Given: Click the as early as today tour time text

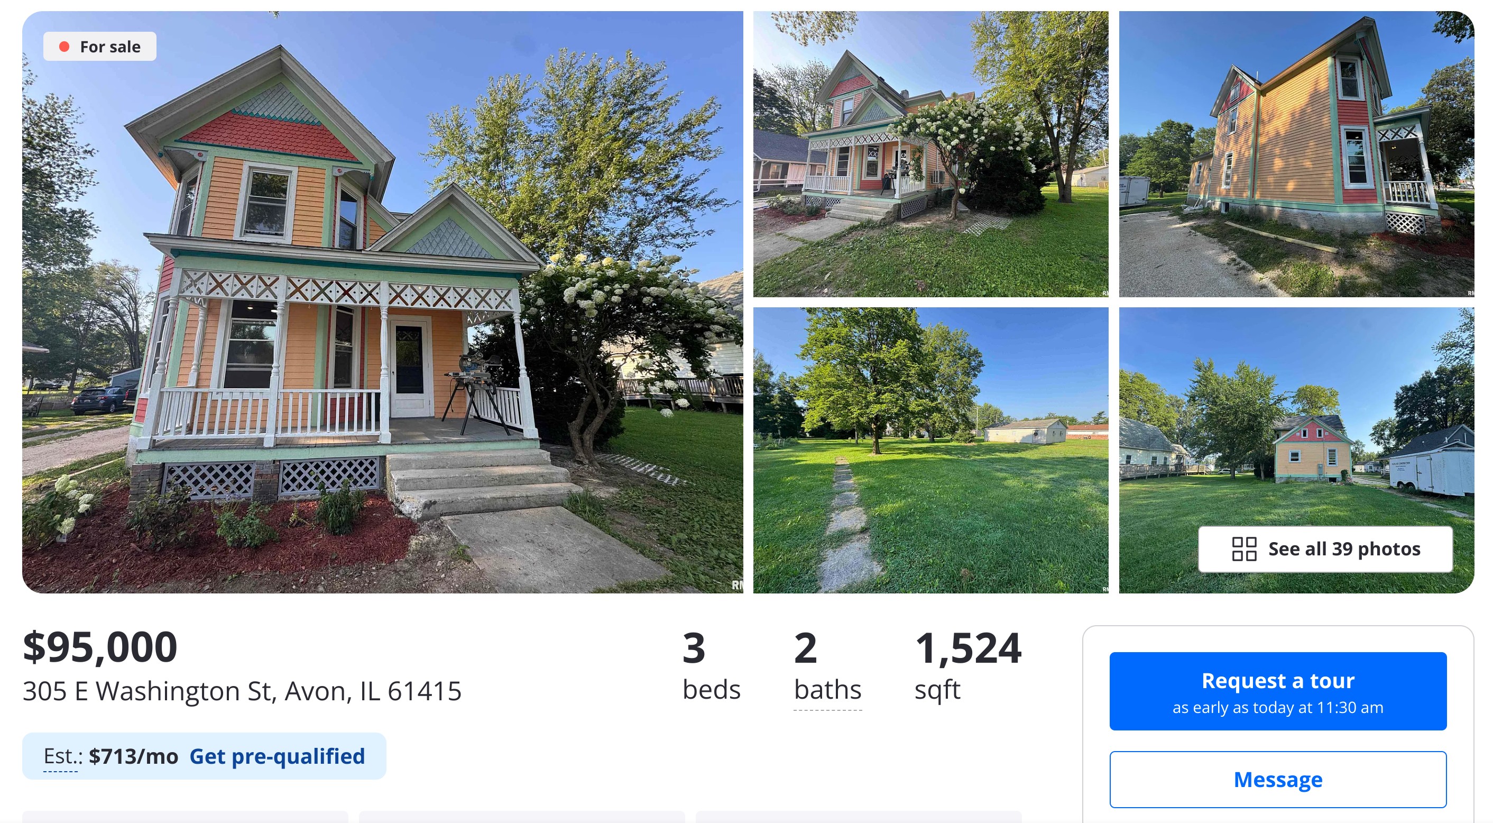Looking at the screenshot, I should point(1277,707).
